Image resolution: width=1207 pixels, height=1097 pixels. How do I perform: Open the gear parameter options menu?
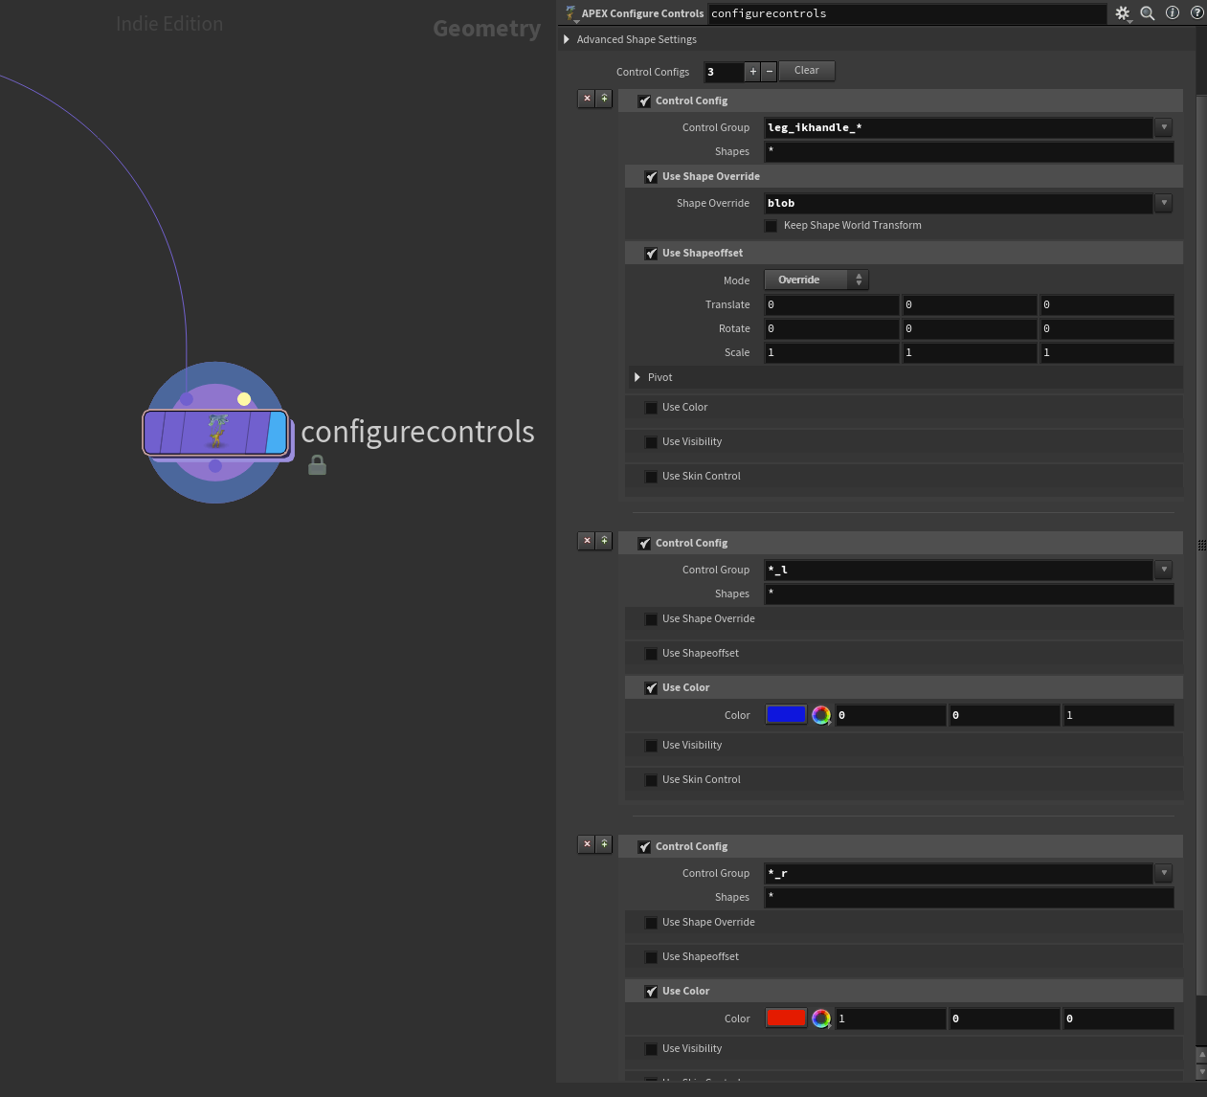click(1121, 13)
